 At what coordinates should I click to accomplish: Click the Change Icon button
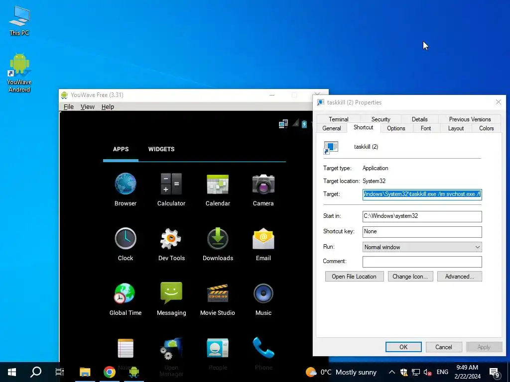(x=410, y=277)
